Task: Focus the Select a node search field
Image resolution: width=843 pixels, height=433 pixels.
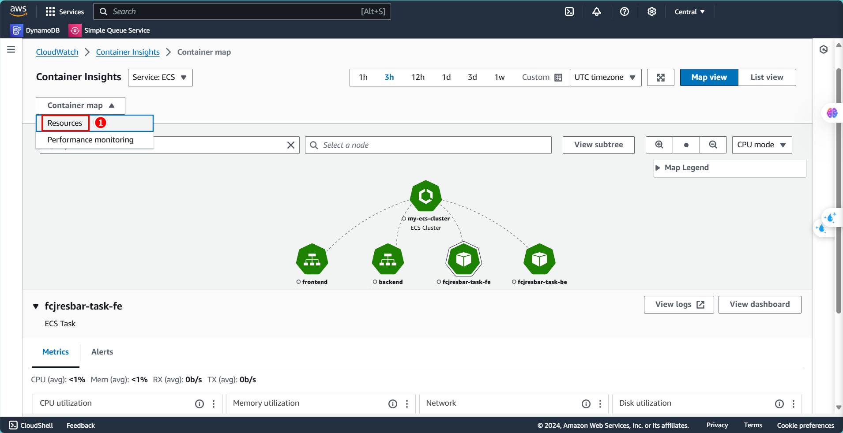Action: pos(428,145)
